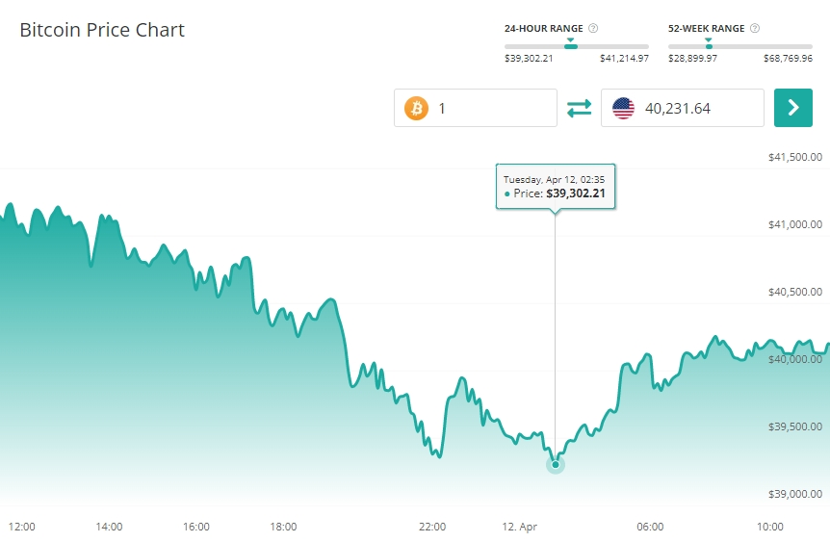This screenshot has width=830, height=542.
Task: Click the orange Bitcoin icon
Action: pyautogui.click(x=416, y=108)
